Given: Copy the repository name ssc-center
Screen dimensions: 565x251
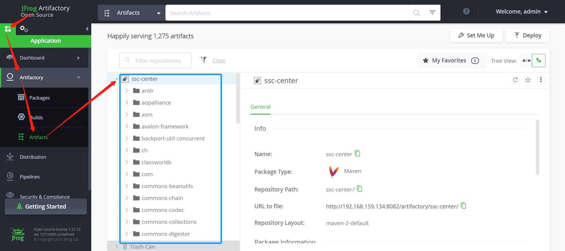Looking at the screenshot, I should pos(357,153).
